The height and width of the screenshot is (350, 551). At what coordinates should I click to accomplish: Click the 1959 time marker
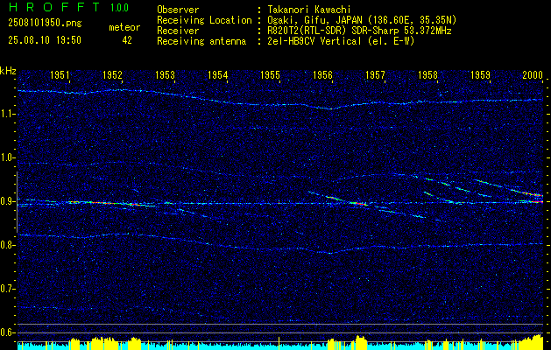coord(480,74)
